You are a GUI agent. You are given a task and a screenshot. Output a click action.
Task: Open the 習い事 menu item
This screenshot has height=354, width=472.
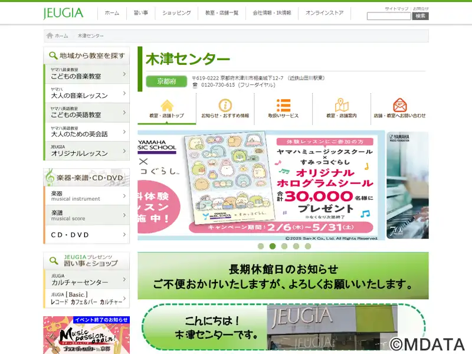click(x=141, y=13)
